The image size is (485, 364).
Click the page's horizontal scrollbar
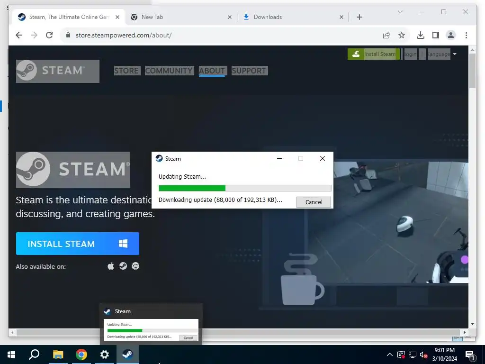[x=238, y=332]
